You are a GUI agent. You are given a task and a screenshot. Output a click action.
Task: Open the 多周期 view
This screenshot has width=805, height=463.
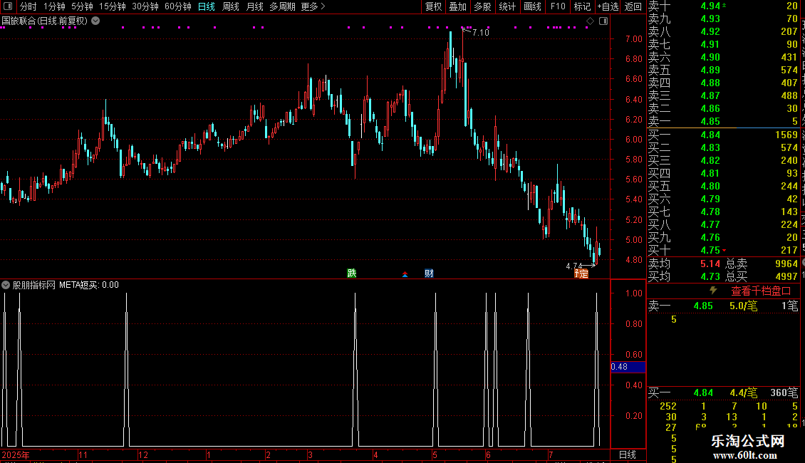pyautogui.click(x=282, y=6)
